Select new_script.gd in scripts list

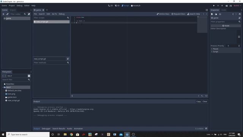pos(52,22)
